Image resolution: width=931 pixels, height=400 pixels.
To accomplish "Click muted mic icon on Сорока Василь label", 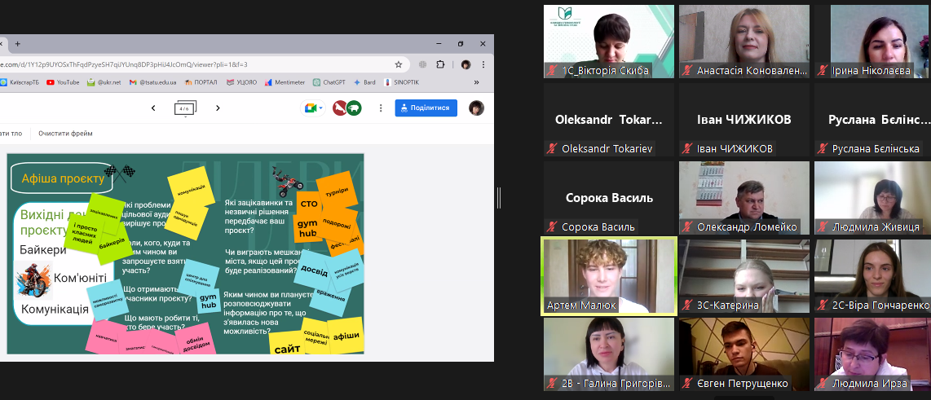I will point(552,226).
